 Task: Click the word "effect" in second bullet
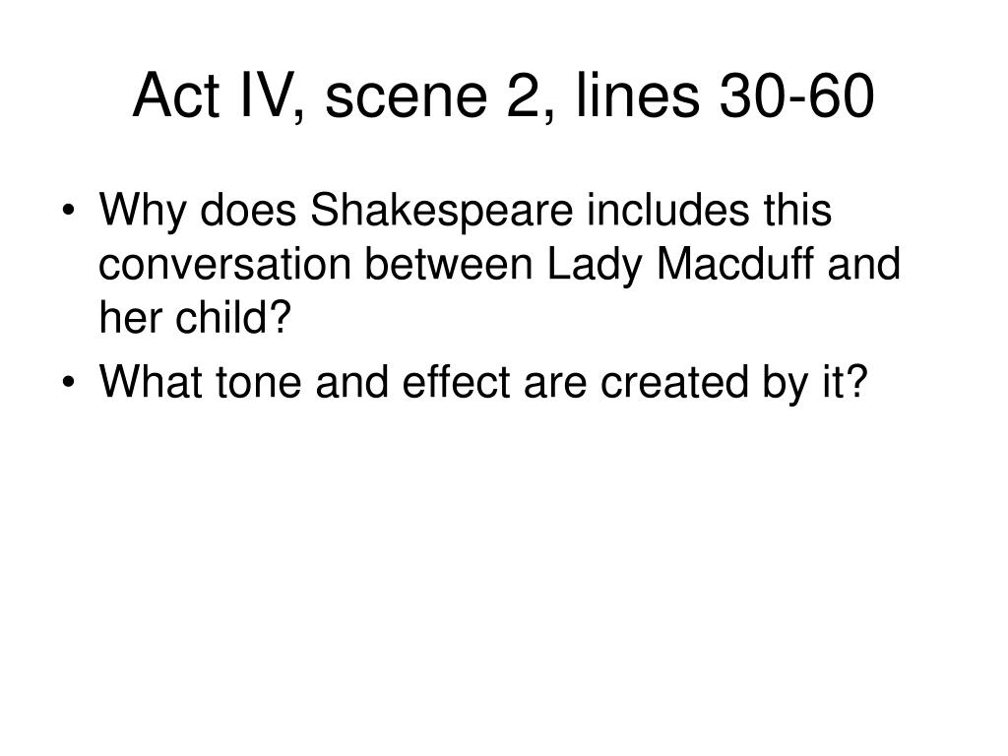pos(456,382)
